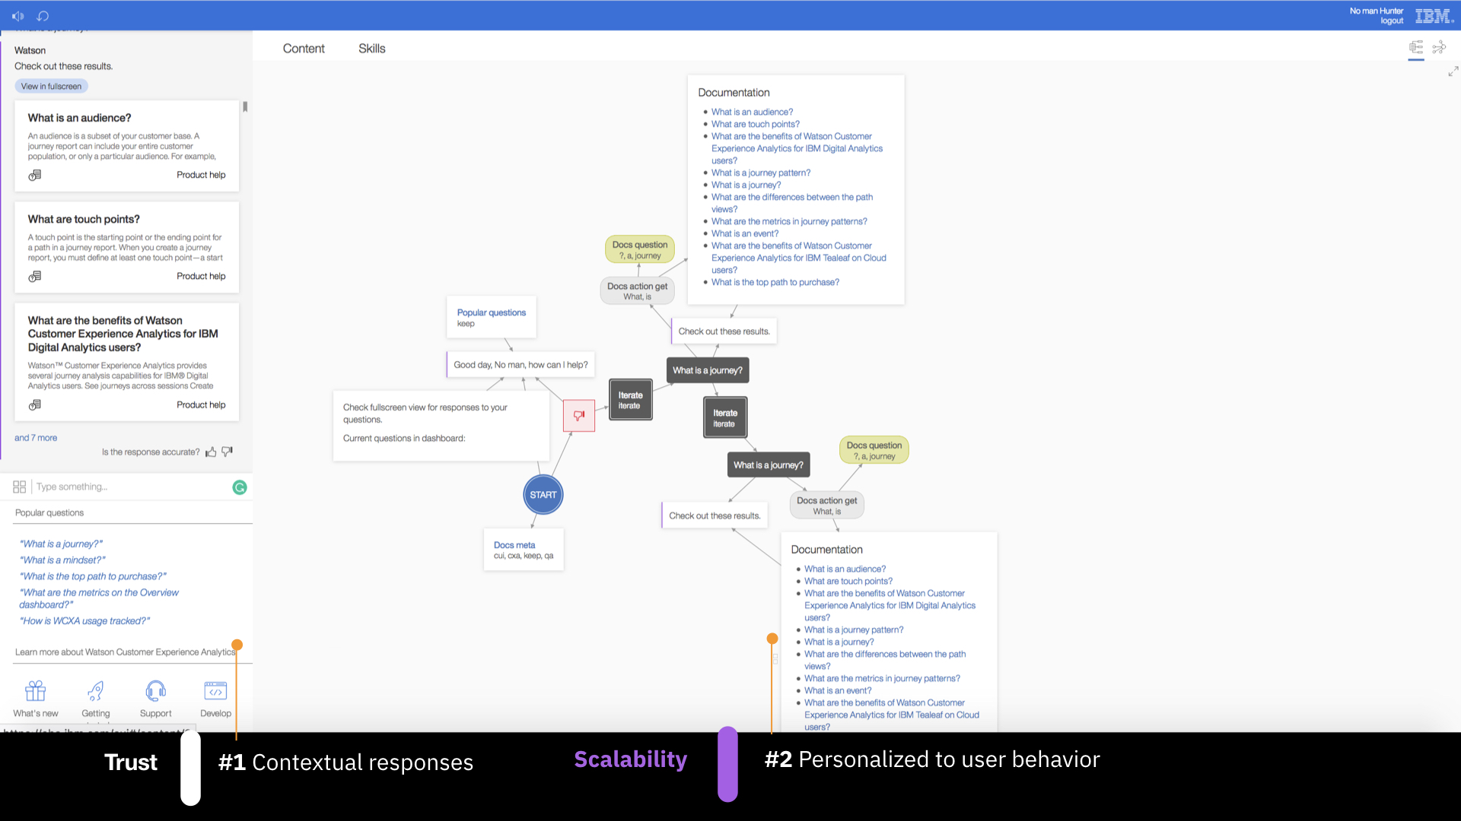This screenshot has width=1461, height=821.
Task: Click thumbs up for response accuracy
Action: (x=211, y=452)
